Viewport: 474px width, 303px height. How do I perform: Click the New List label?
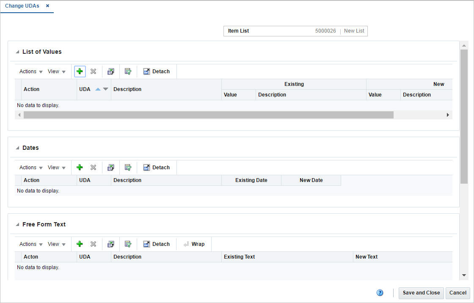(x=354, y=31)
